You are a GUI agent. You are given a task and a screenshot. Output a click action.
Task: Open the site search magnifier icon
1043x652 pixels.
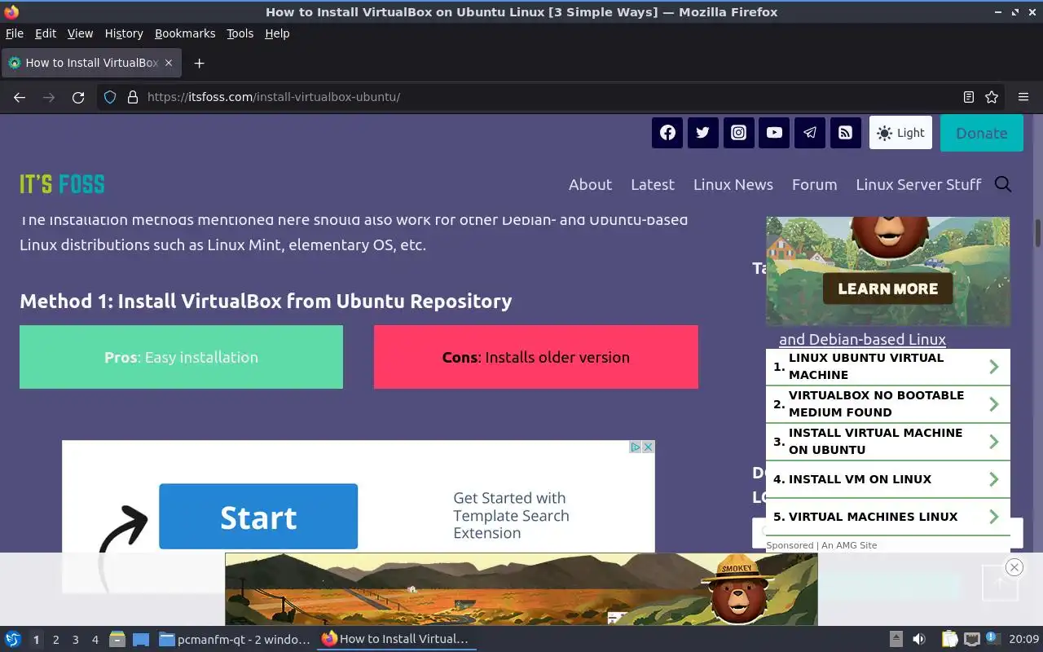point(1003,184)
